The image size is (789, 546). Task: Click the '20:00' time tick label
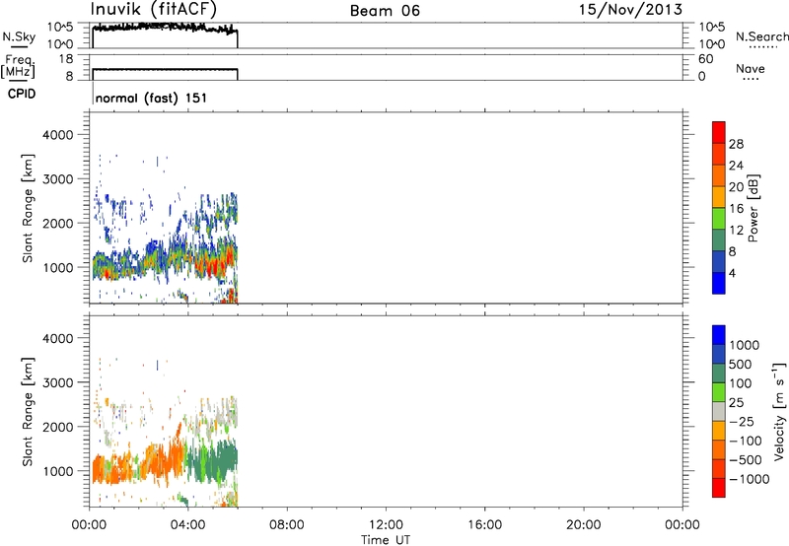pyautogui.click(x=583, y=525)
